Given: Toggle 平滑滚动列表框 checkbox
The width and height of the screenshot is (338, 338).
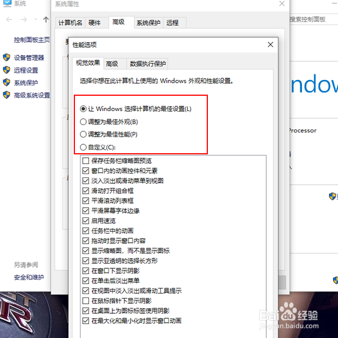Looking at the screenshot, I should click(86, 201).
